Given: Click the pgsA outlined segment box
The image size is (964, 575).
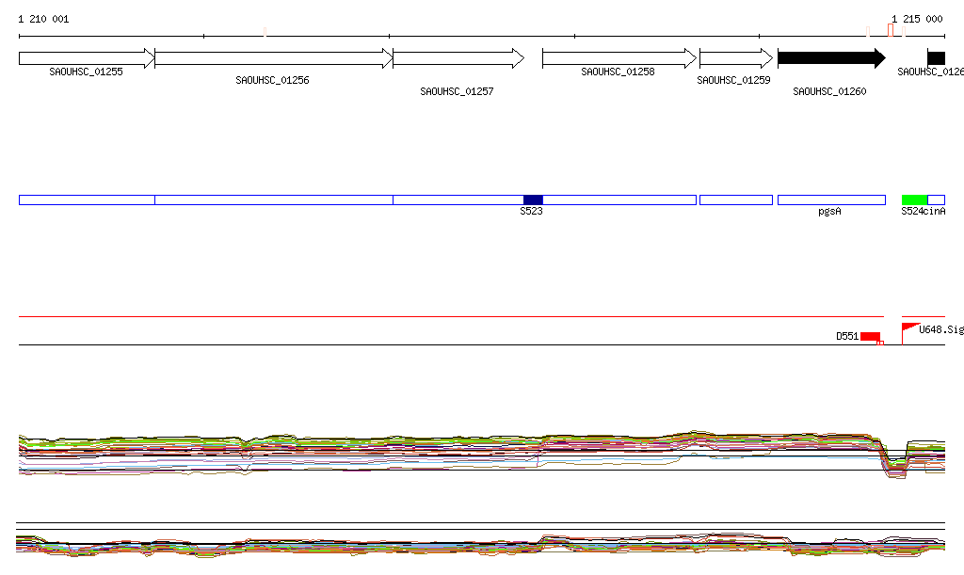Looking at the screenshot, I should pyautogui.click(x=830, y=200).
